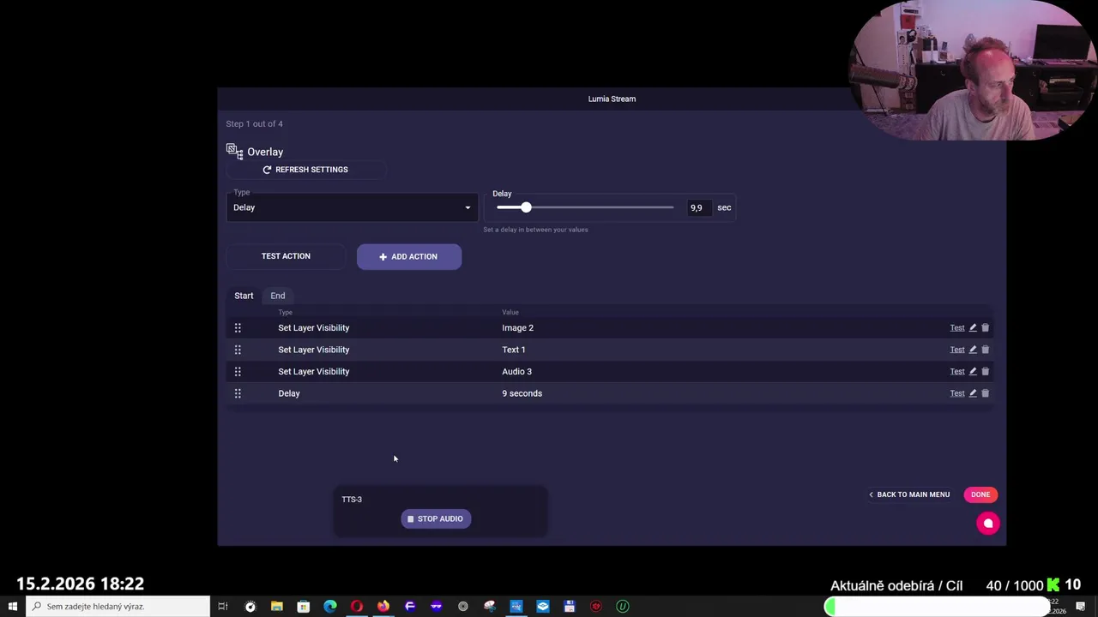Click the Overlay heading
This screenshot has height=617, width=1098.
[265, 152]
